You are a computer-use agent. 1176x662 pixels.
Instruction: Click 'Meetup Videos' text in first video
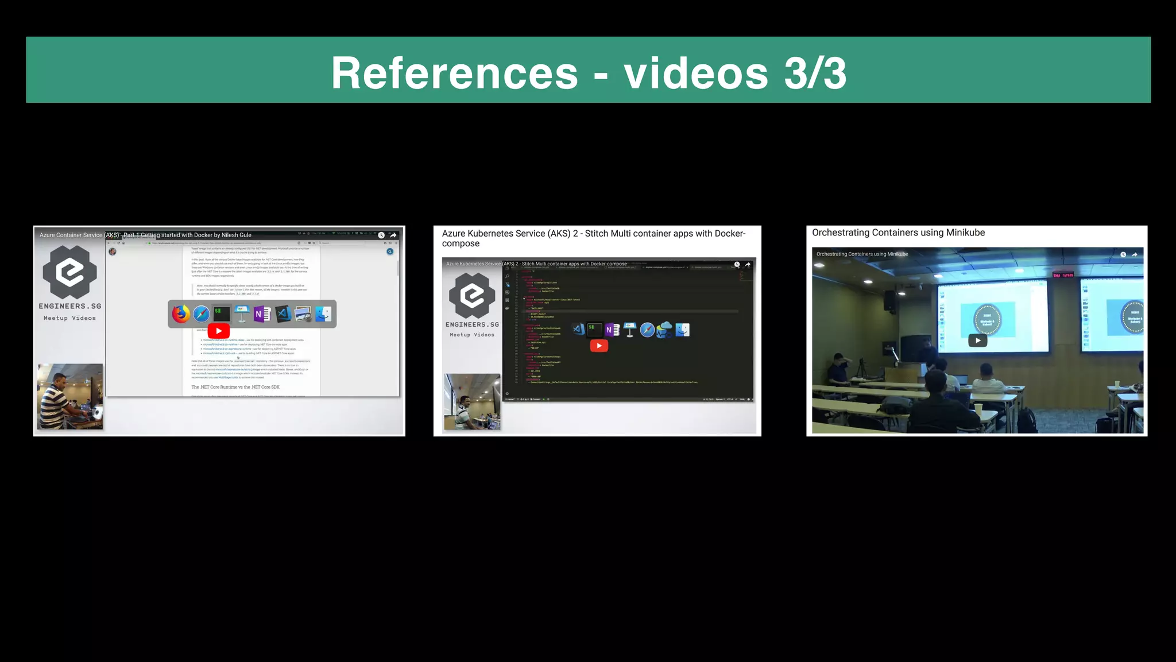pyautogui.click(x=70, y=318)
